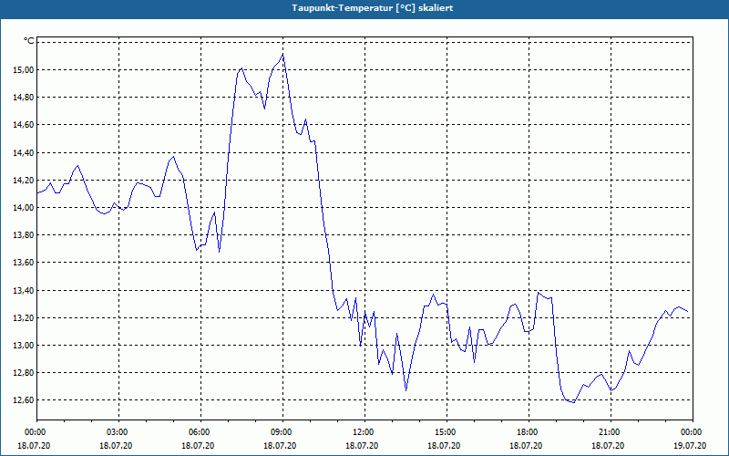Screen dimensions: 729x456
Task: Pick the 18.07.20 date under 18:00
Action: [x=526, y=445]
